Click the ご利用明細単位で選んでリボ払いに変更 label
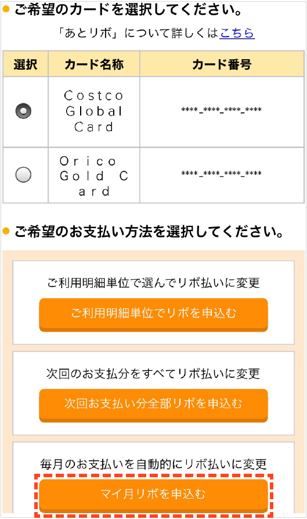This screenshot has height=519, width=307. [153, 283]
